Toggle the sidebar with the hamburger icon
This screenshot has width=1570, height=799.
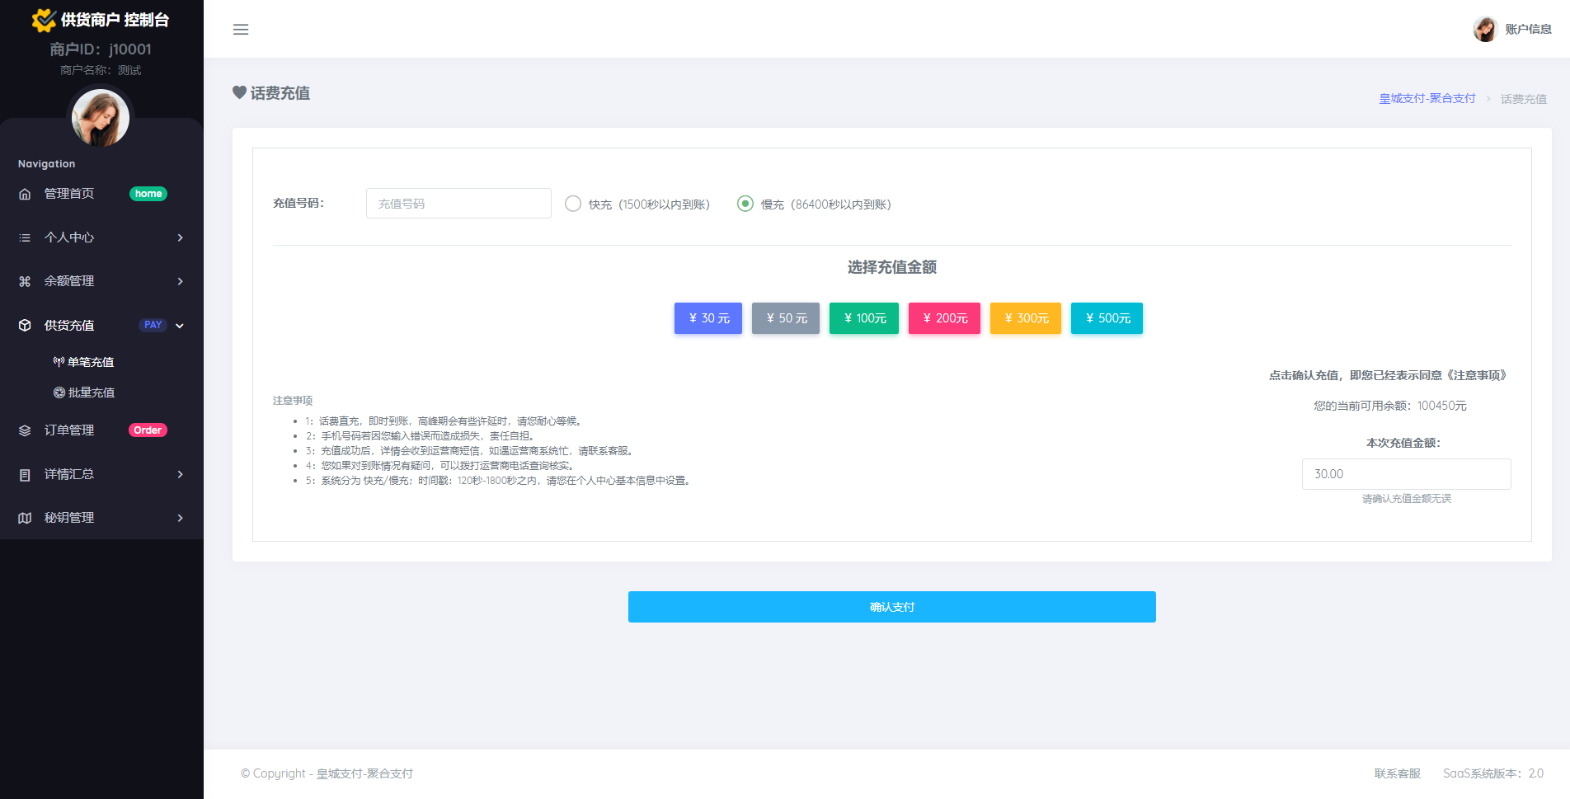241,30
